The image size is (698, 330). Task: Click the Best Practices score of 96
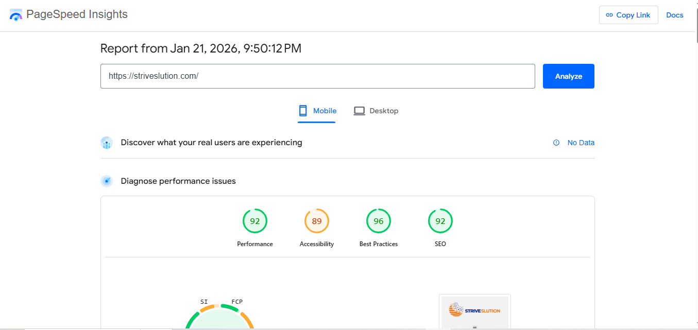(x=379, y=220)
